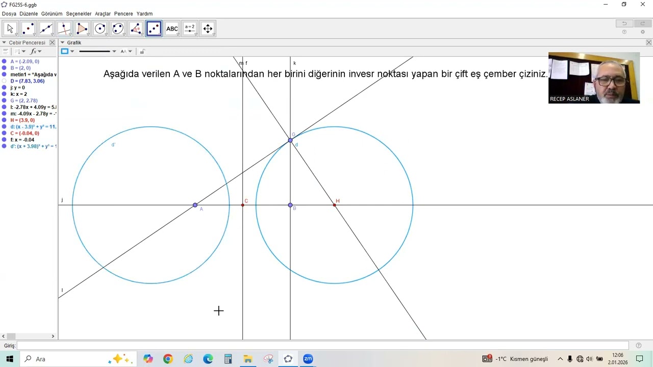
Task: Select point G in the graphics view
Action: pyautogui.click(x=290, y=140)
